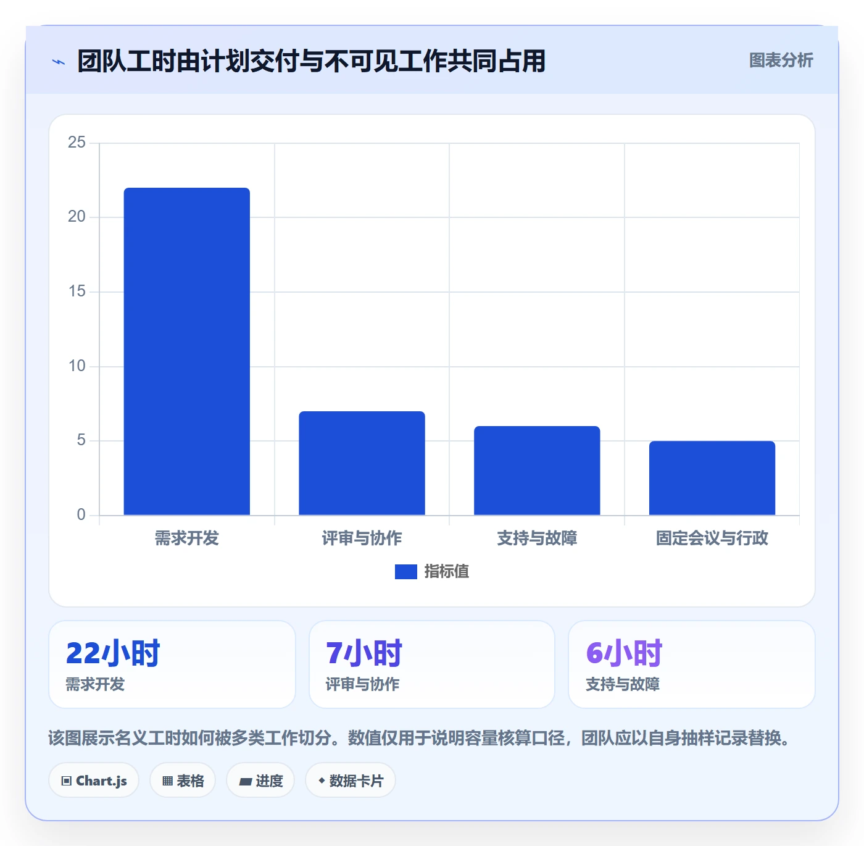Click the y-axis tick label 20
This screenshot has width=864, height=846.
(x=77, y=217)
